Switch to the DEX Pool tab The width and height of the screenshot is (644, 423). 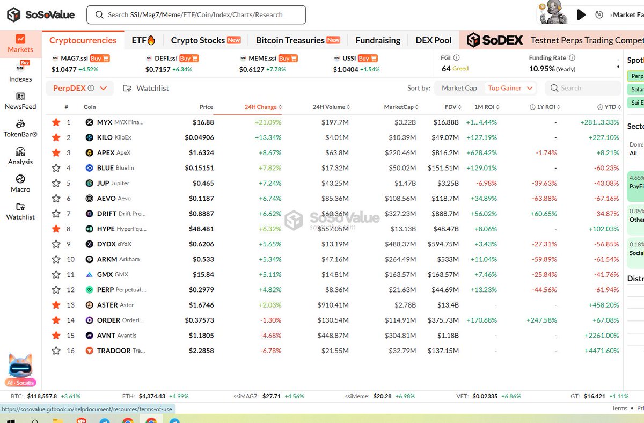click(x=434, y=40)
